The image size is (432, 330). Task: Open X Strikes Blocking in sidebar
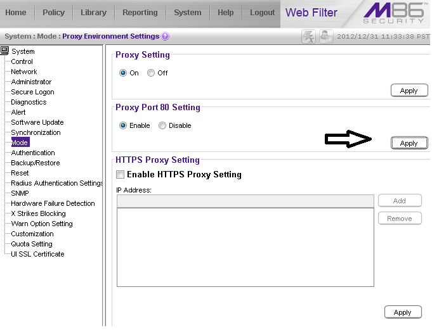38,213
